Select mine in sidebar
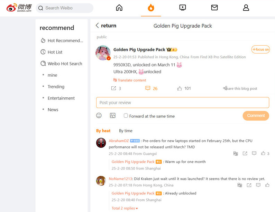The width and height of the screenshot is (275, 212). 53,75
